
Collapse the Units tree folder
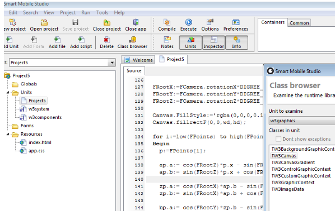[x=8, y=93]
